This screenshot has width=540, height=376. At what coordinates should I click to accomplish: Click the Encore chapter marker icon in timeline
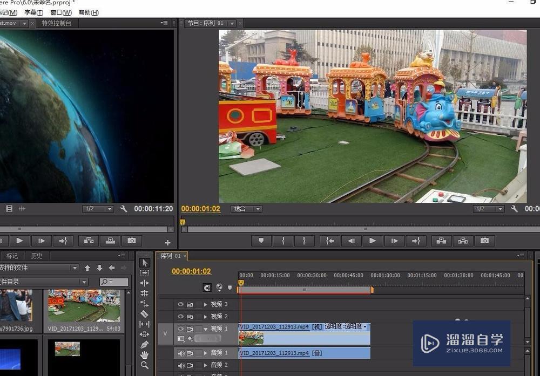[x=219, y=287]
